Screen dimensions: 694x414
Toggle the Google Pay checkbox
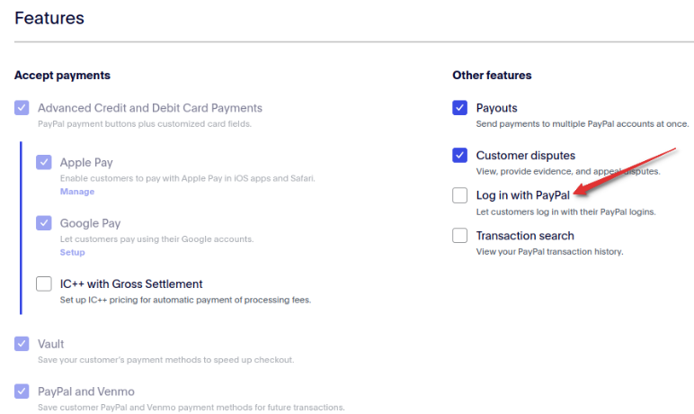pyautogui.click(x=44, y=223)
